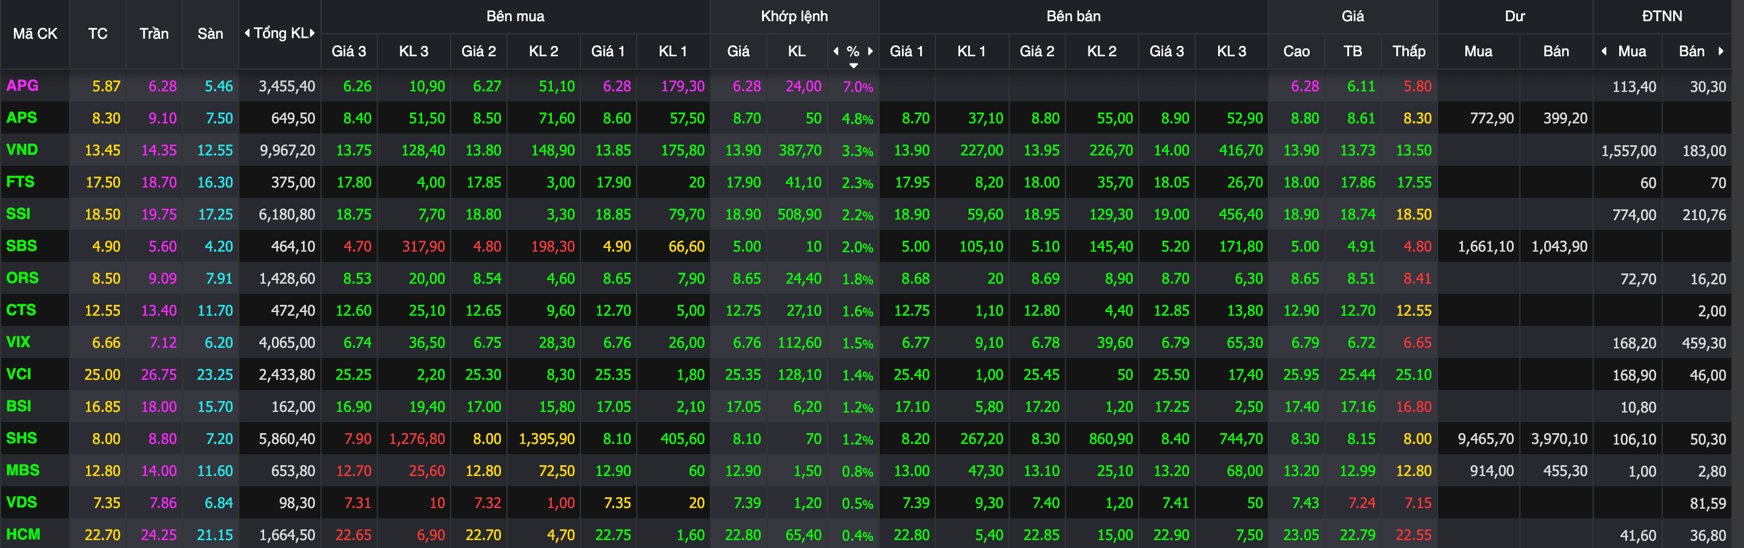
Task: Click VND total volume 9,967,20
Action: [x=288, y=151]
